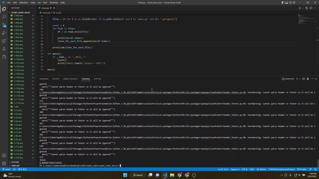
Task: Open the View menu
Action: (x=33, y=2)
